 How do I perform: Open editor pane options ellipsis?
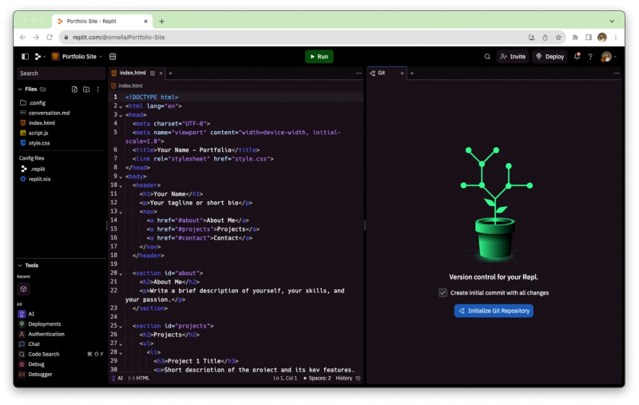358,73
